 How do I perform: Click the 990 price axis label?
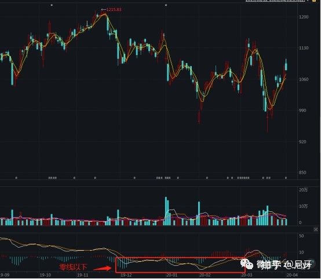tap(302, 111)
